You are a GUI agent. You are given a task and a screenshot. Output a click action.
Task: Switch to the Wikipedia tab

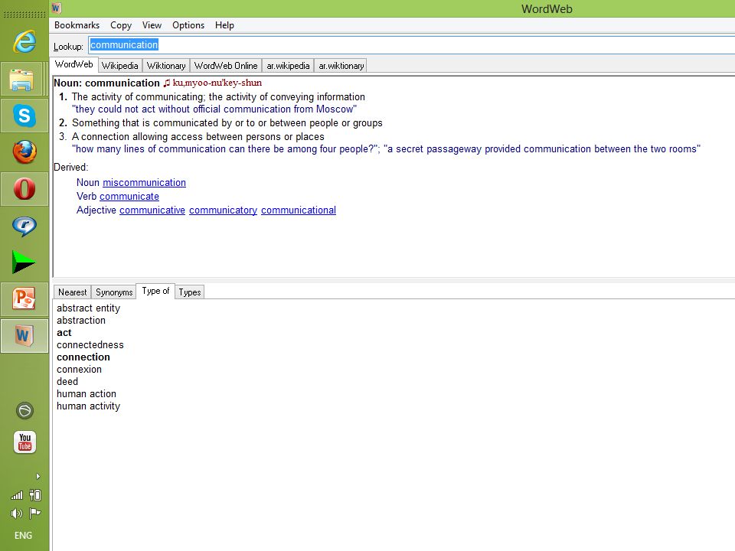(120, 66)
